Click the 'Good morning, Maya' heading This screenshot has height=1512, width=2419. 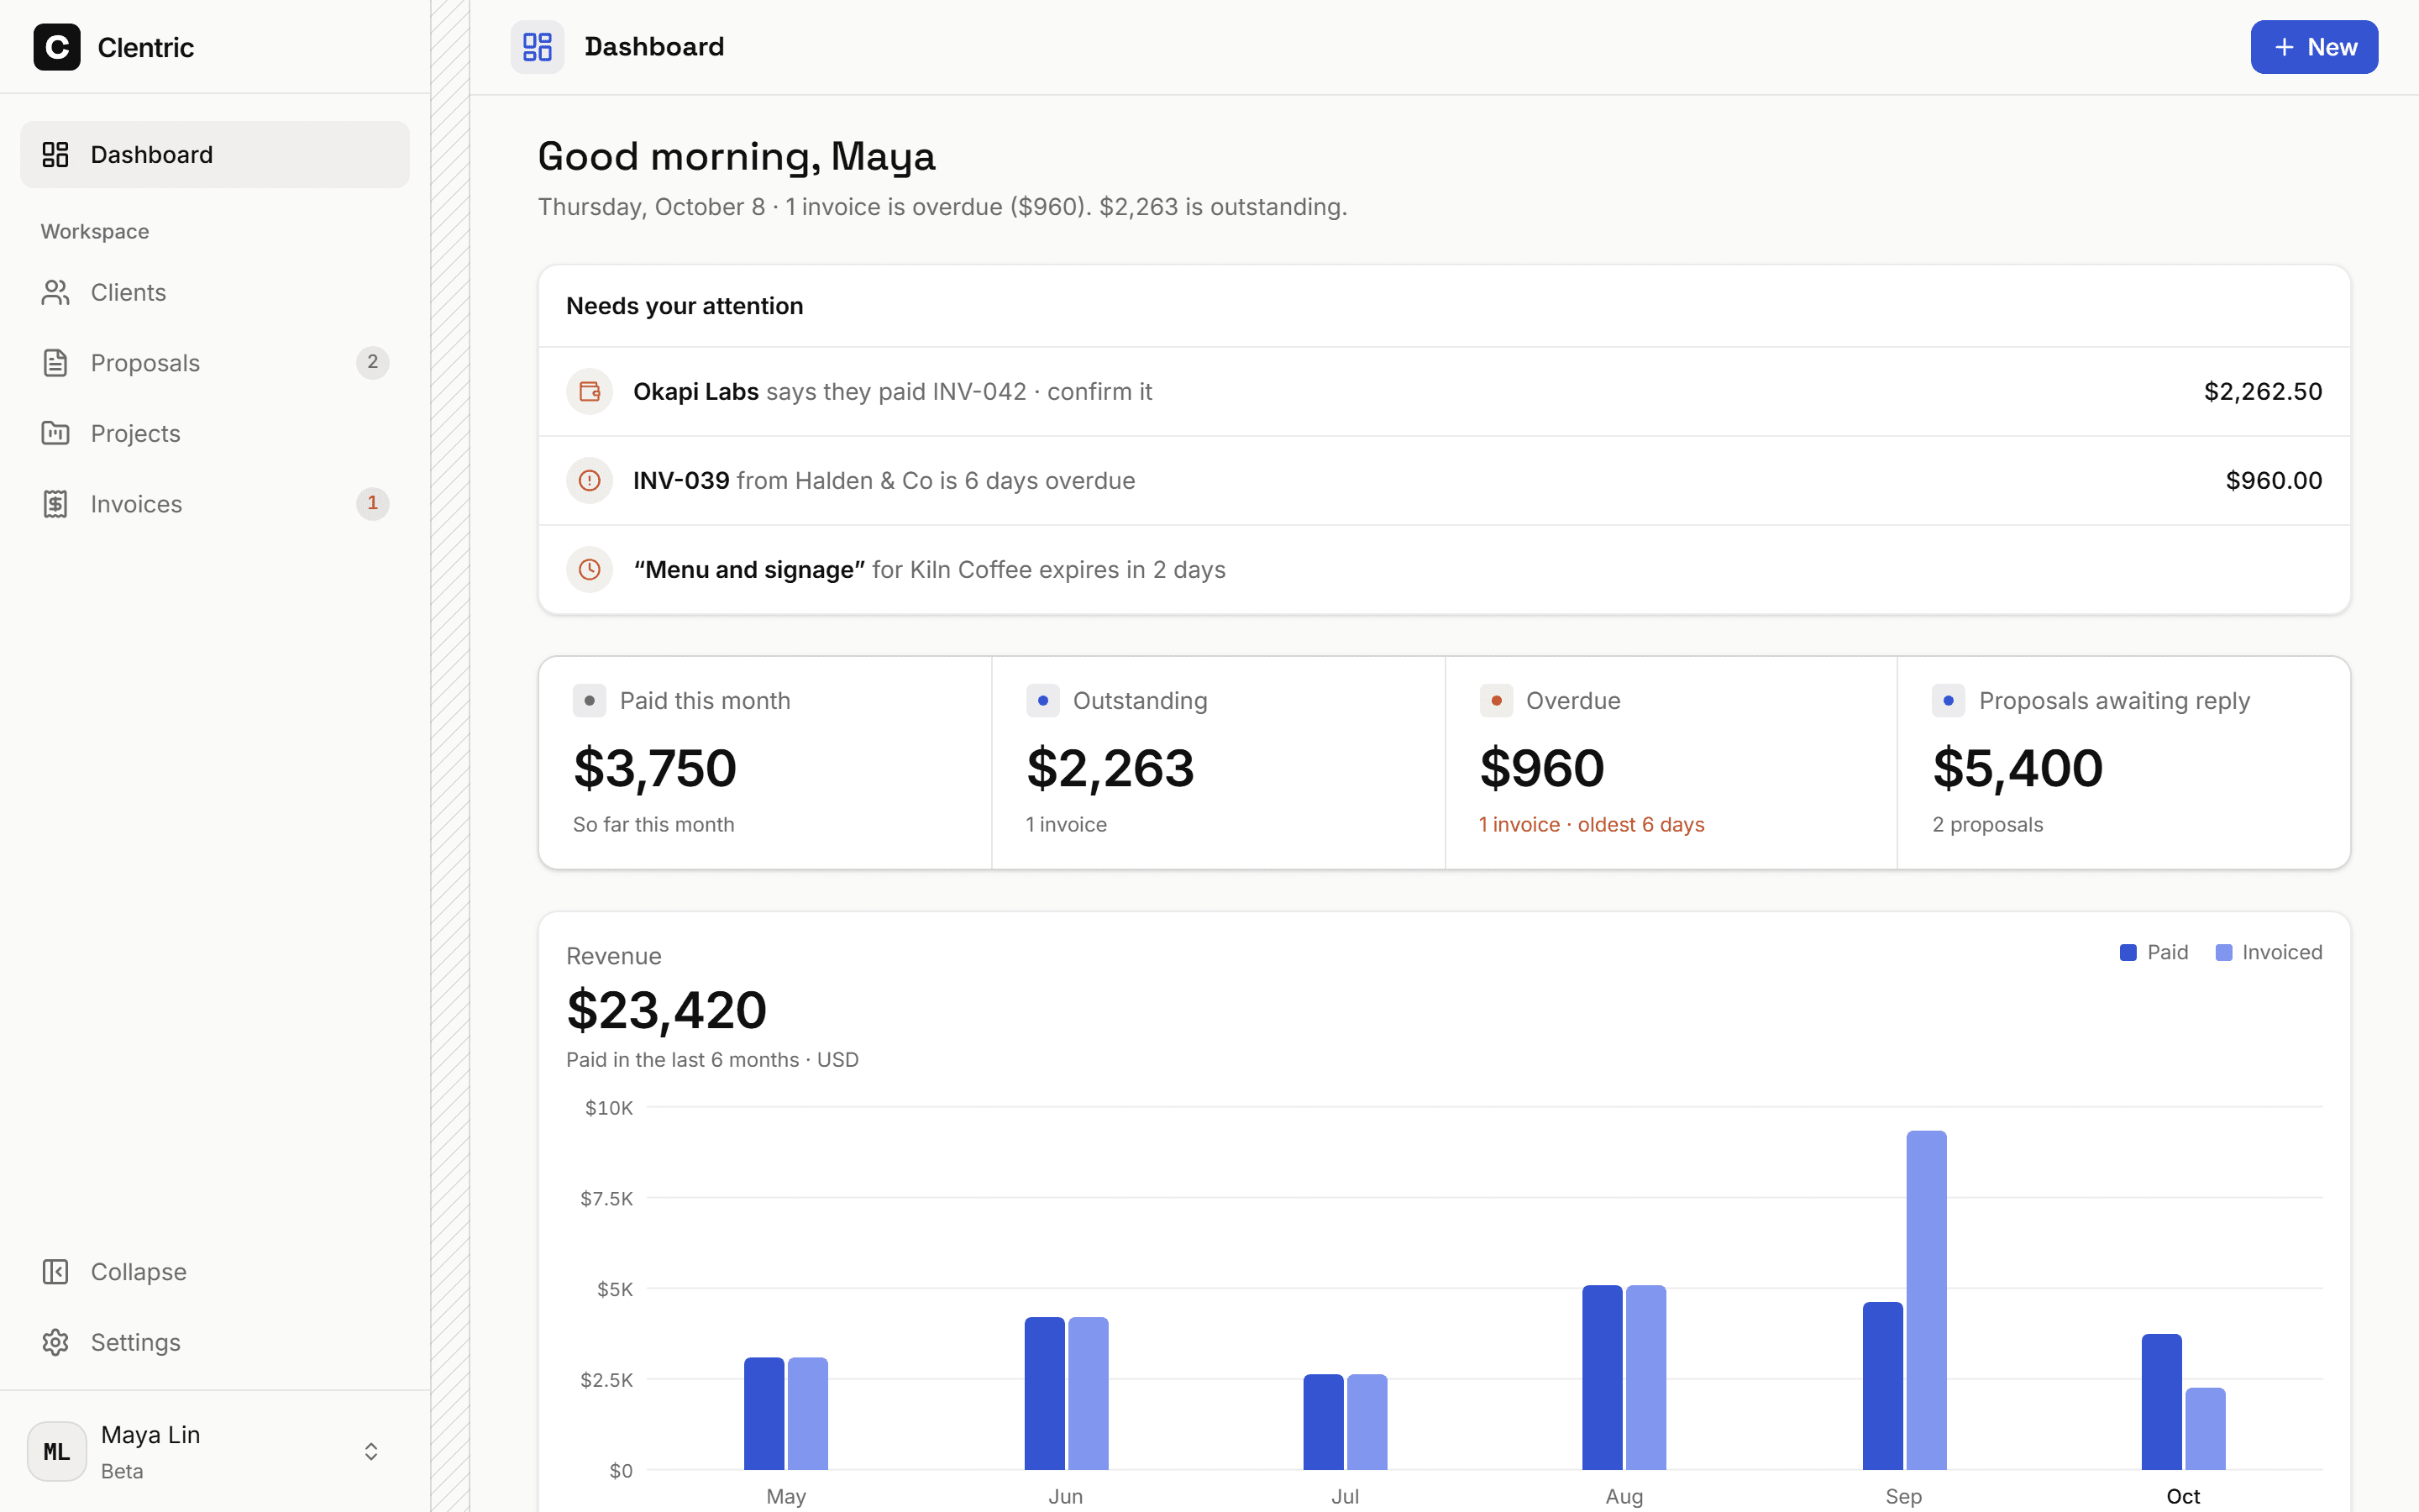tap(737, 157)
